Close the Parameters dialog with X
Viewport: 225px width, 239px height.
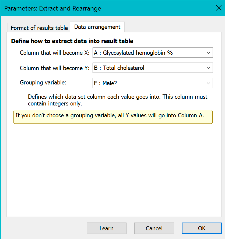(219, 8)
